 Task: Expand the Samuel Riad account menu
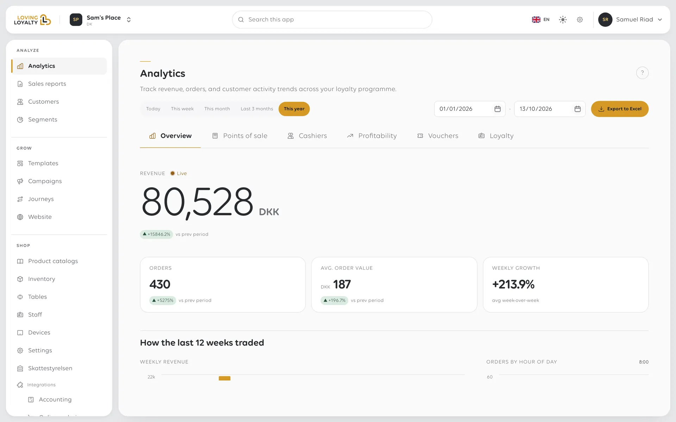click(x=630, y=20)
